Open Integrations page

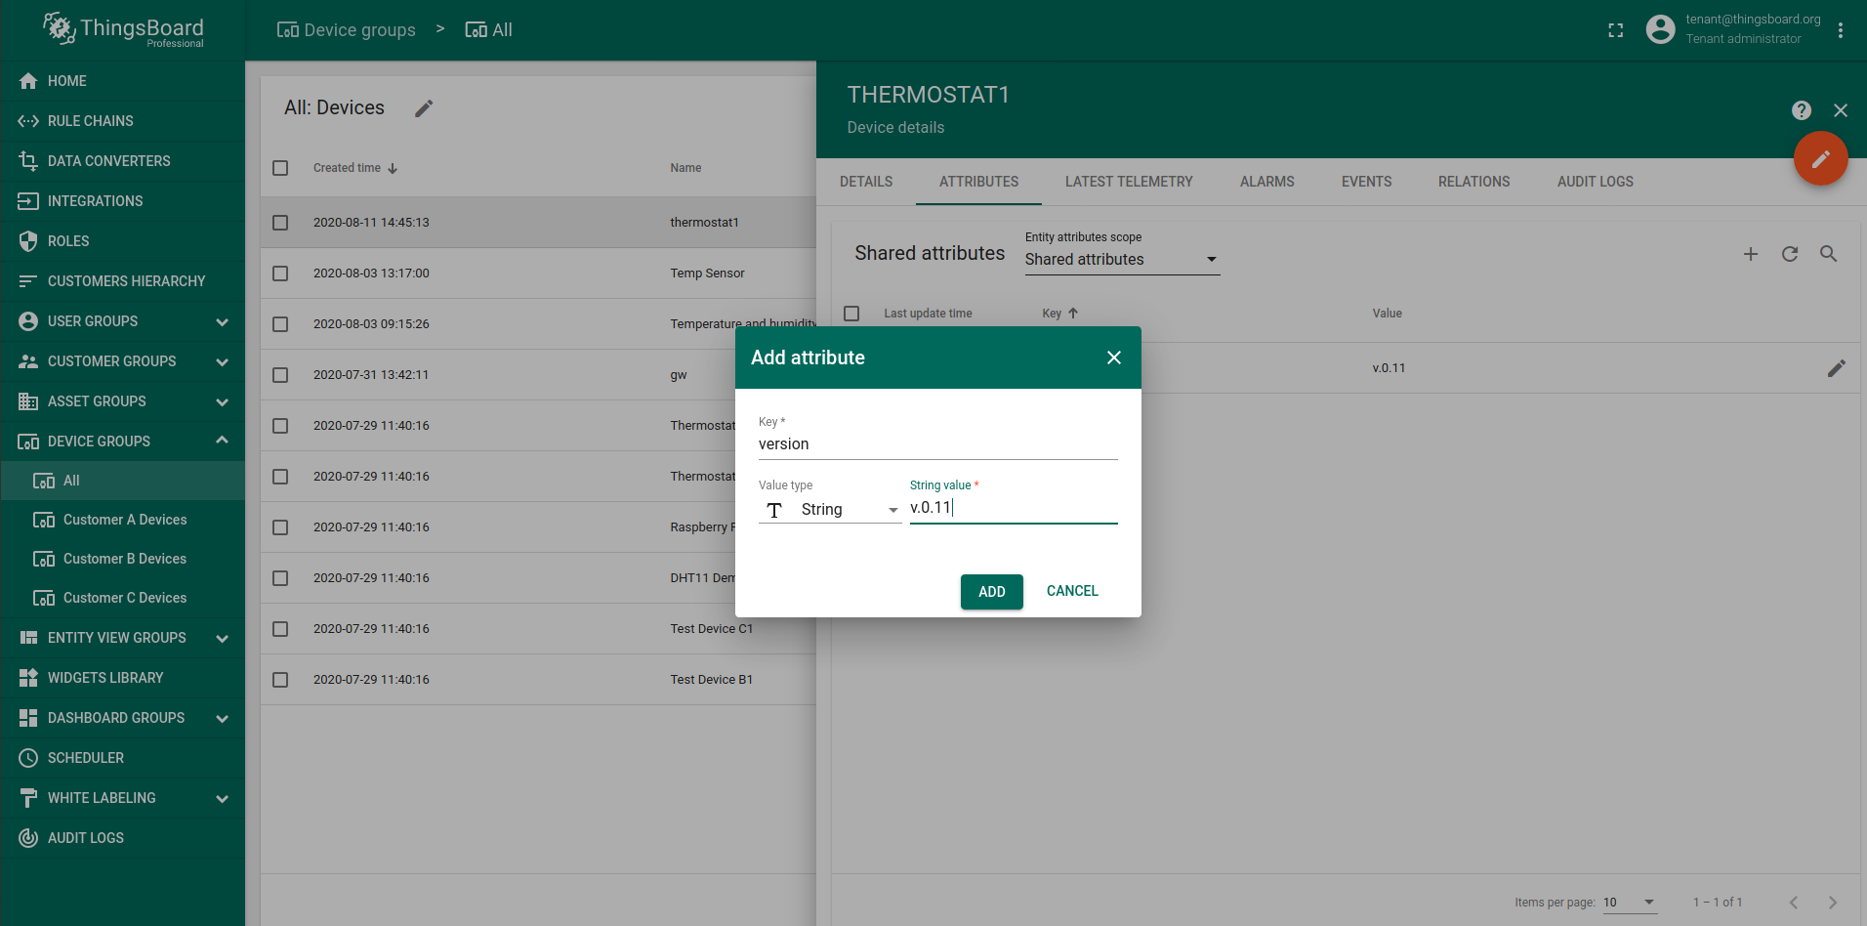click(x=122, y=201)
